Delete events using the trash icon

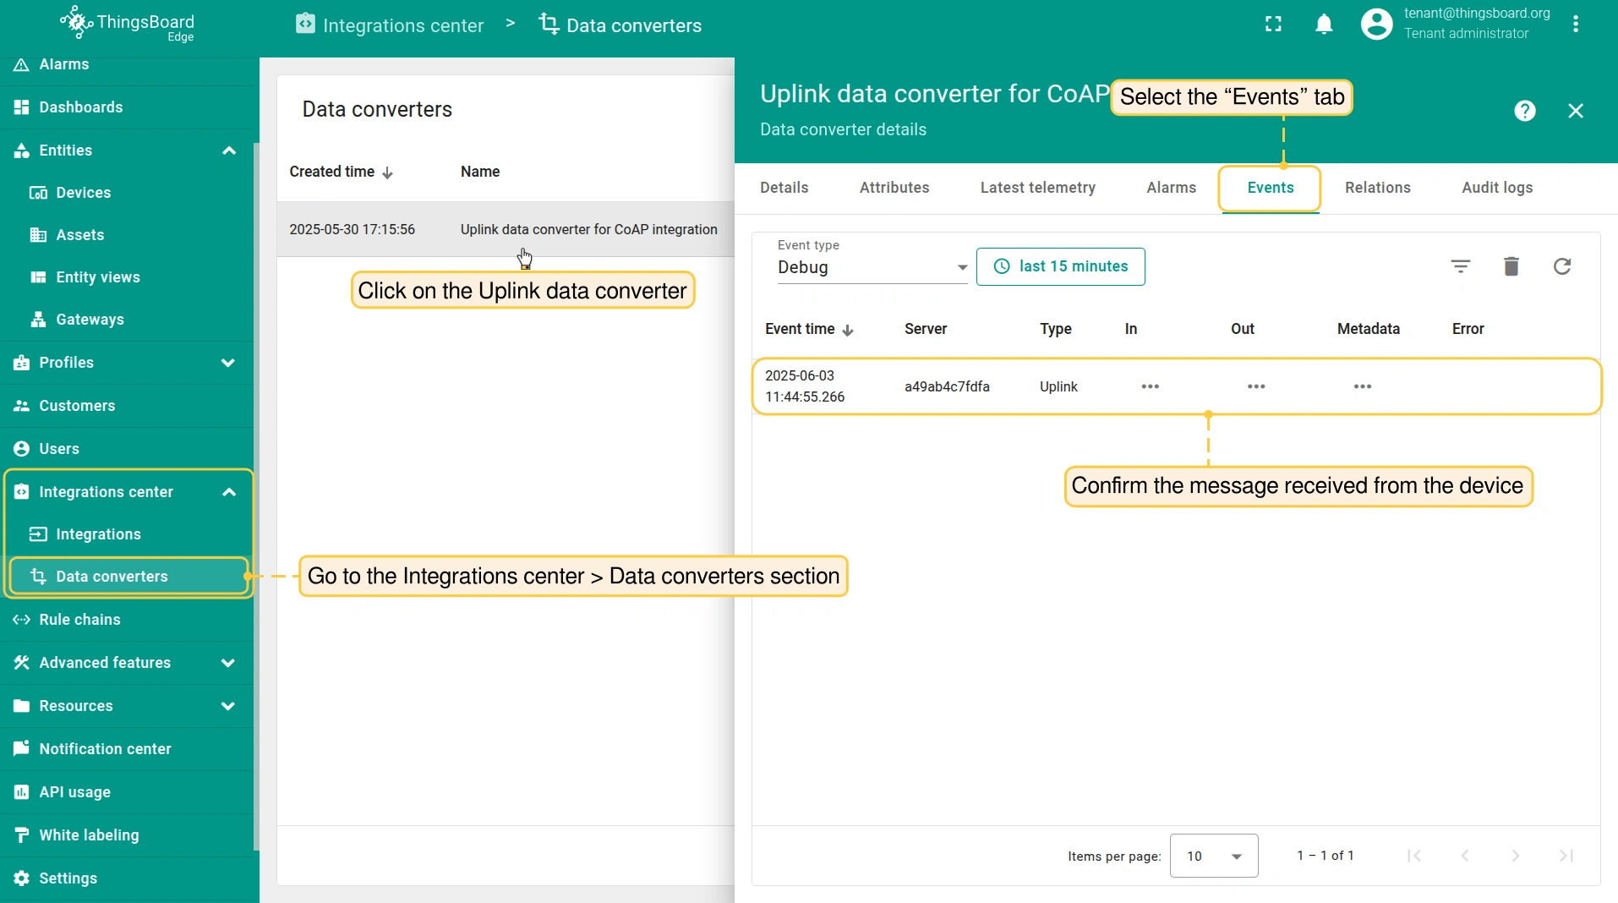pos(1511,266)
